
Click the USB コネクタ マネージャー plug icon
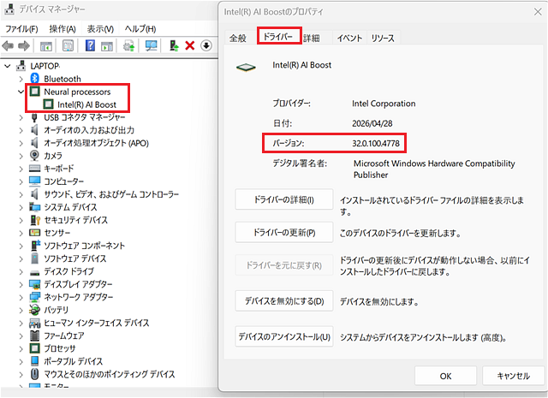34,117
